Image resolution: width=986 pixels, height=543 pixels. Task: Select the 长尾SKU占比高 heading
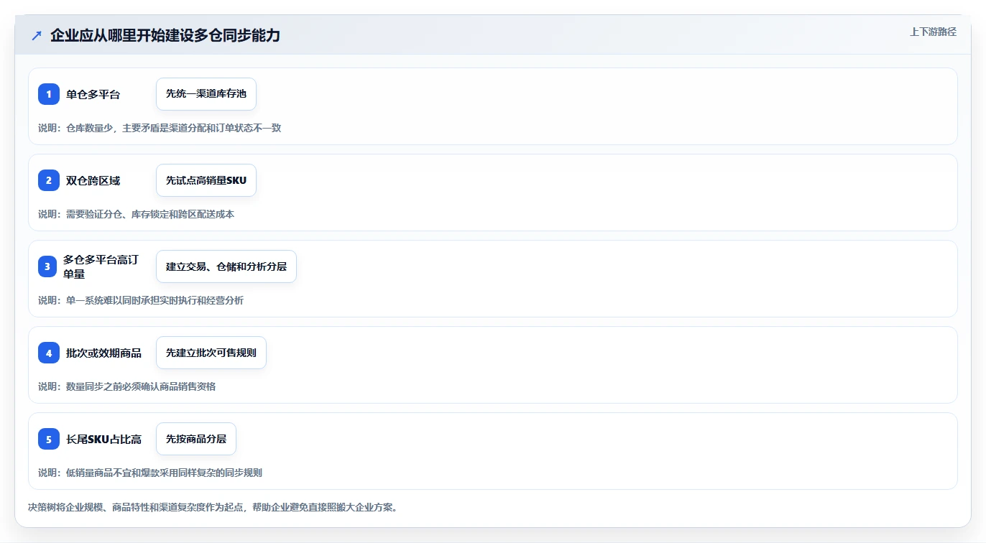click(103, 439)
